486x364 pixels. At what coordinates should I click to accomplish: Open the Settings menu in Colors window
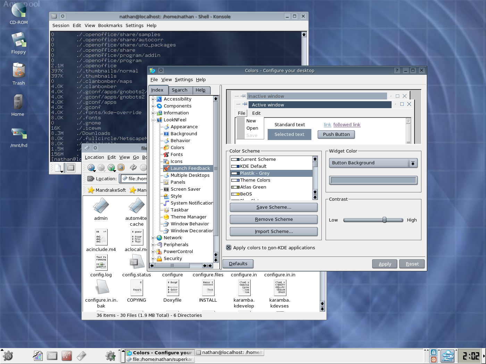point(184,80)
